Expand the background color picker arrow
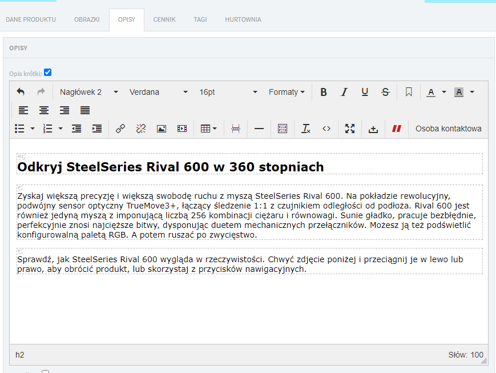Viewport: 496px width, 373px height. [x=472, y=92]
